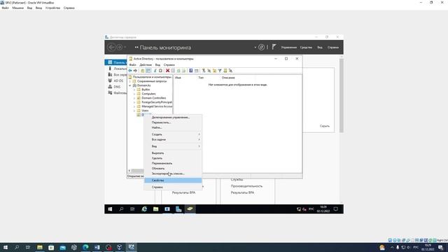Toggle the console tree show/hide toolbar icon
Viewport: 448px width, 252px height.
click(x=148, y=71)
